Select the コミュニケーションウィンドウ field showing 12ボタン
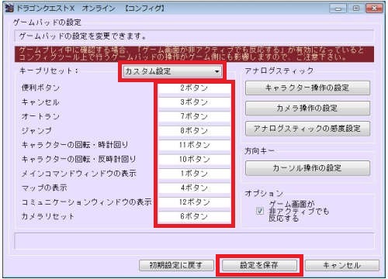The width and height of the screenshot is (388, 279). coord(194,202)
